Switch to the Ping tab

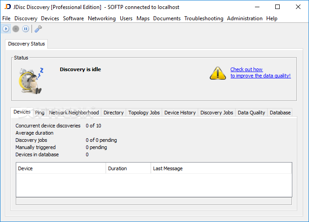[40, 113]
